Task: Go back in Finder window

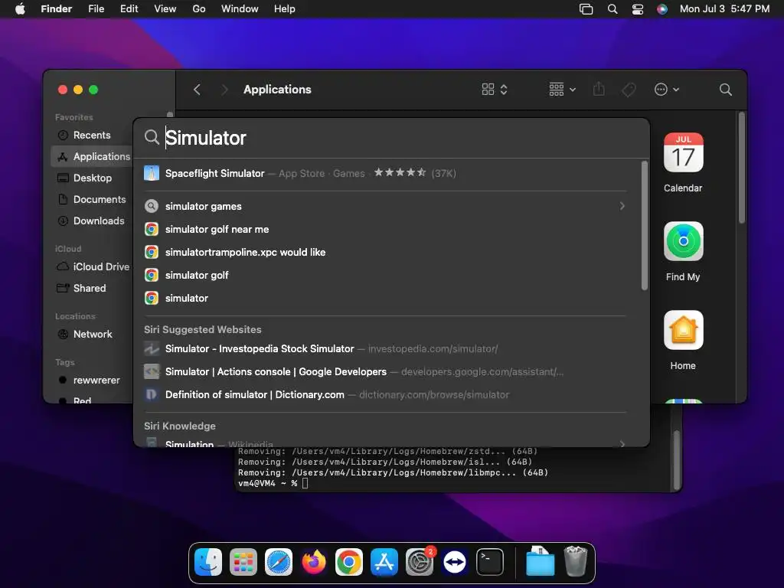Action: [x=197, y=90]
